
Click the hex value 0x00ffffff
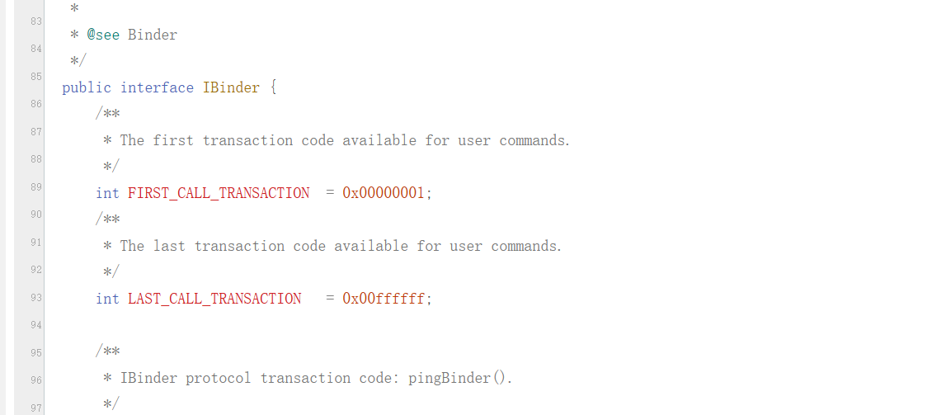tap(384, 299)
